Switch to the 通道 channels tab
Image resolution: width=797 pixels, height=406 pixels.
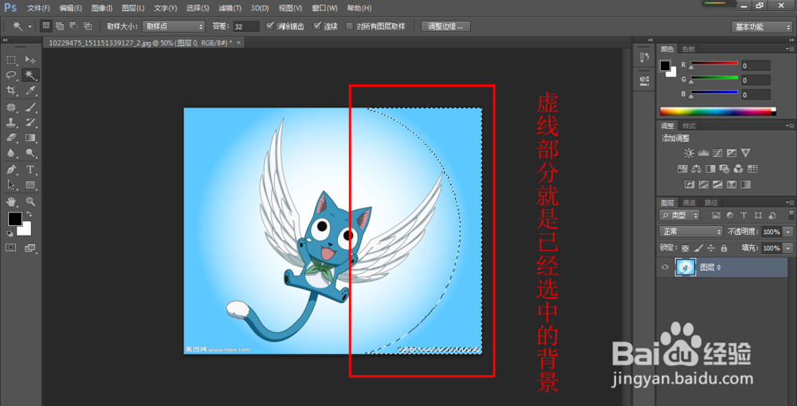point(689,202)
